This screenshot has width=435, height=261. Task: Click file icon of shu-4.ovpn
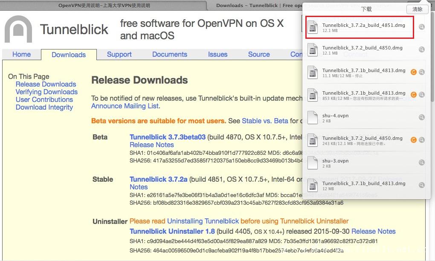click(313, 118)
